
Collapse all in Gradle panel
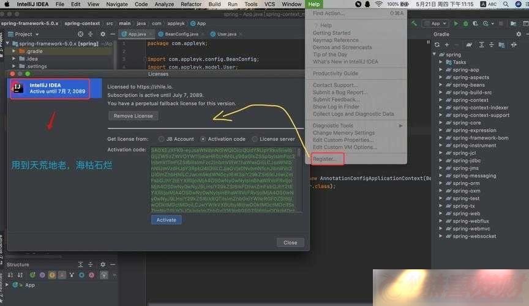(x=491, y=45)
